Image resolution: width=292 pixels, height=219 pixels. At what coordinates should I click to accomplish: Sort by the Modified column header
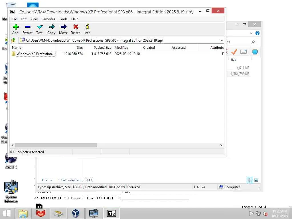pyautogui.click(x=127, y=48)
